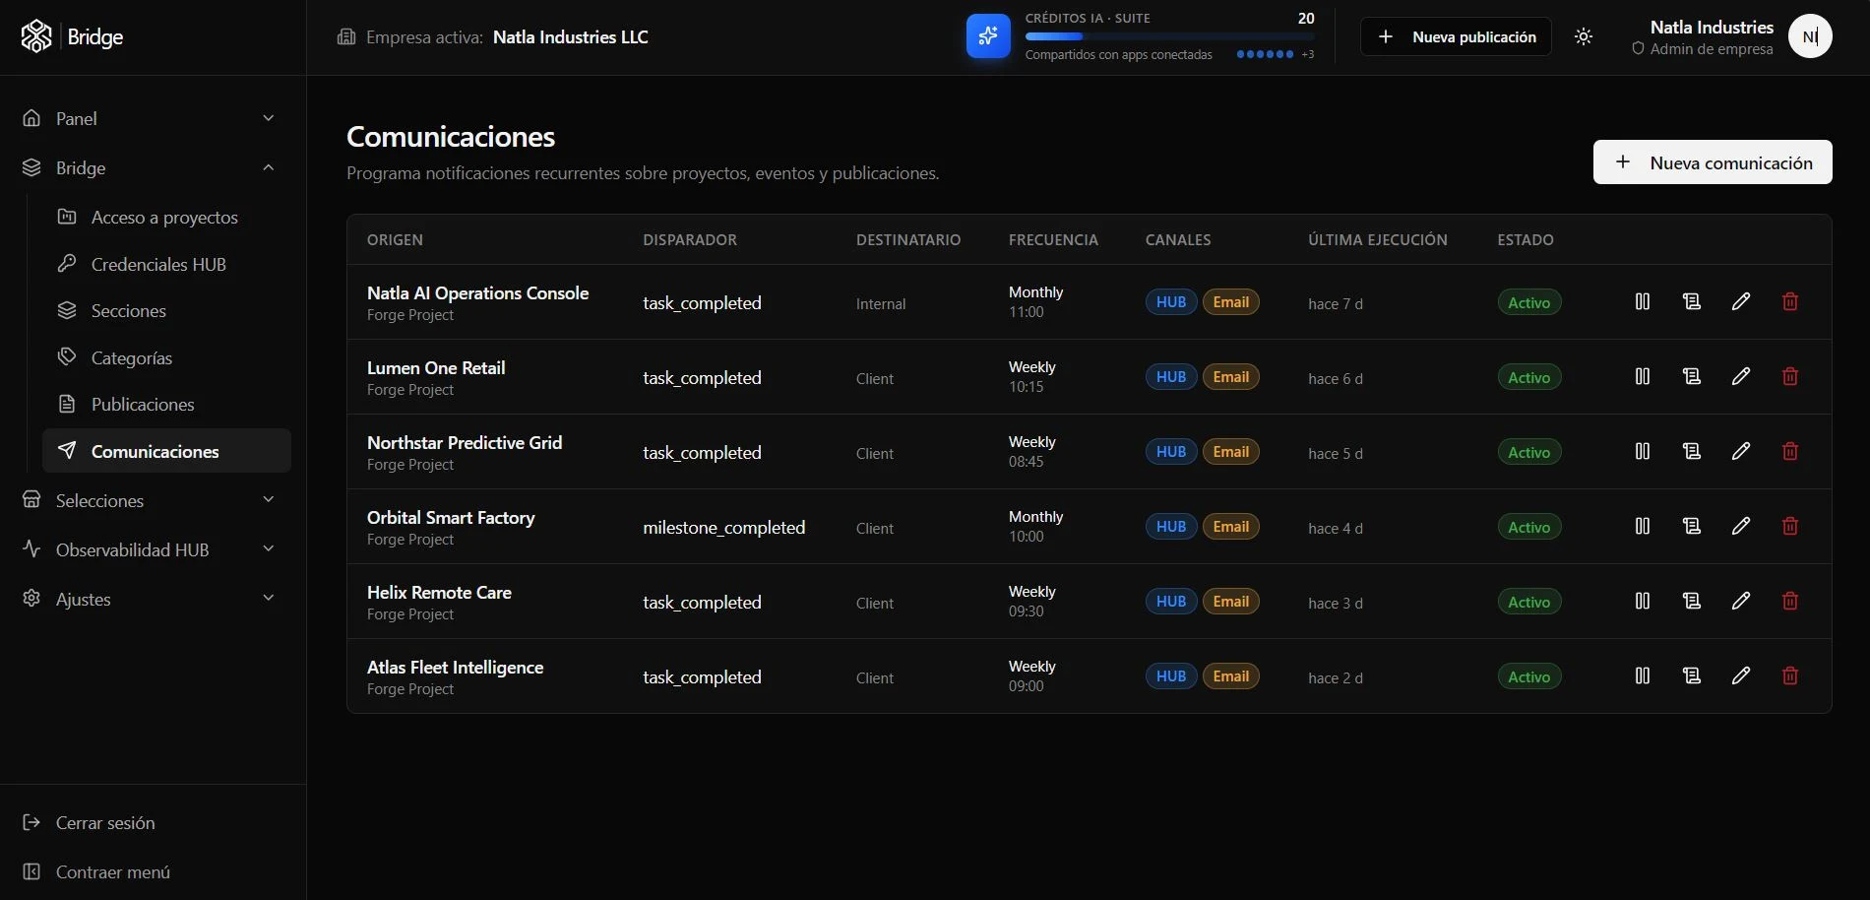Click the ÚLTIMA EJECUCIÓN column header
The image size is (1870, 900).
pyautogui.click(x=1378, y=239)
